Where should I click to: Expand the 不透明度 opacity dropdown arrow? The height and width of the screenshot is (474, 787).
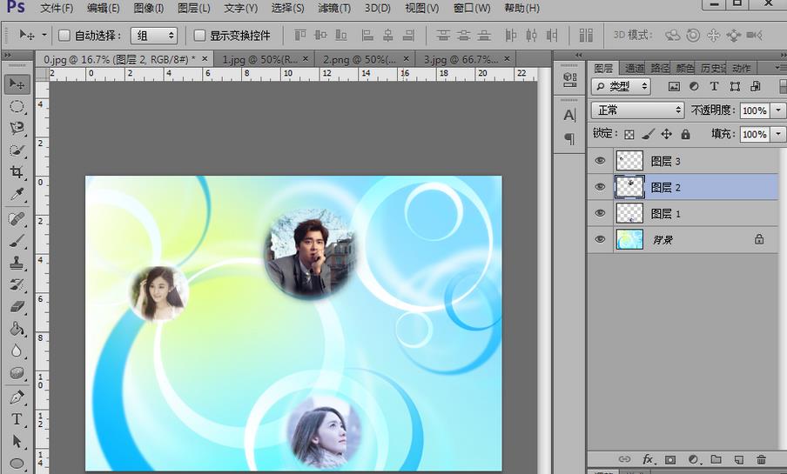(x=777, y=110)
